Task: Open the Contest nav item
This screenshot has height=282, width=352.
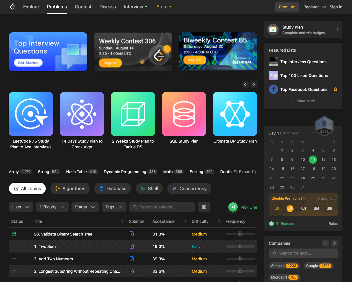Action: [x=83, y=7]
